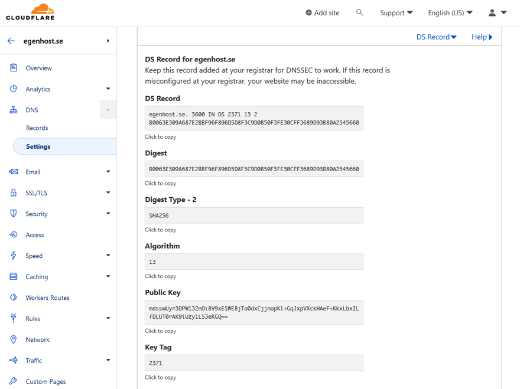Image resolution: width=520 pixels, height=389 pixels.
Task: Open the Help panel link
Action: (482, 37)
